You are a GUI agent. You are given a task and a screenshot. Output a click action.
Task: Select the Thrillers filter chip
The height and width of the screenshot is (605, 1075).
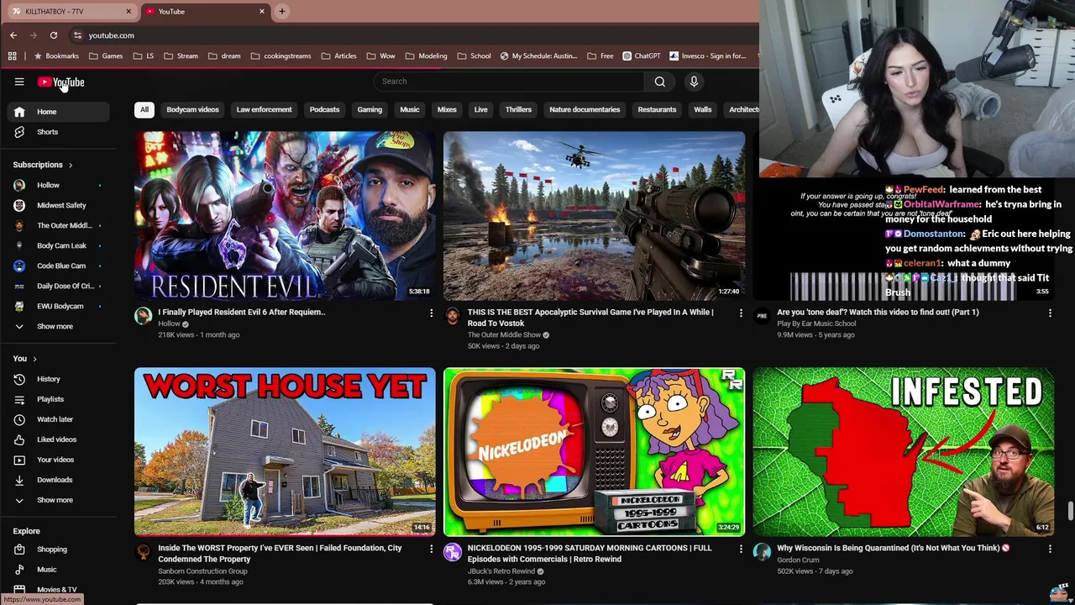(x=518, y=109)
